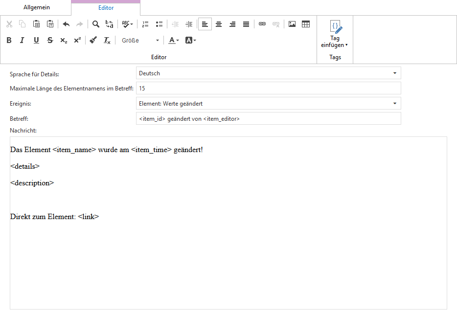
Task: Open the Größe font size dropdown
Action: pyautogui.click(x=140, y=41)
